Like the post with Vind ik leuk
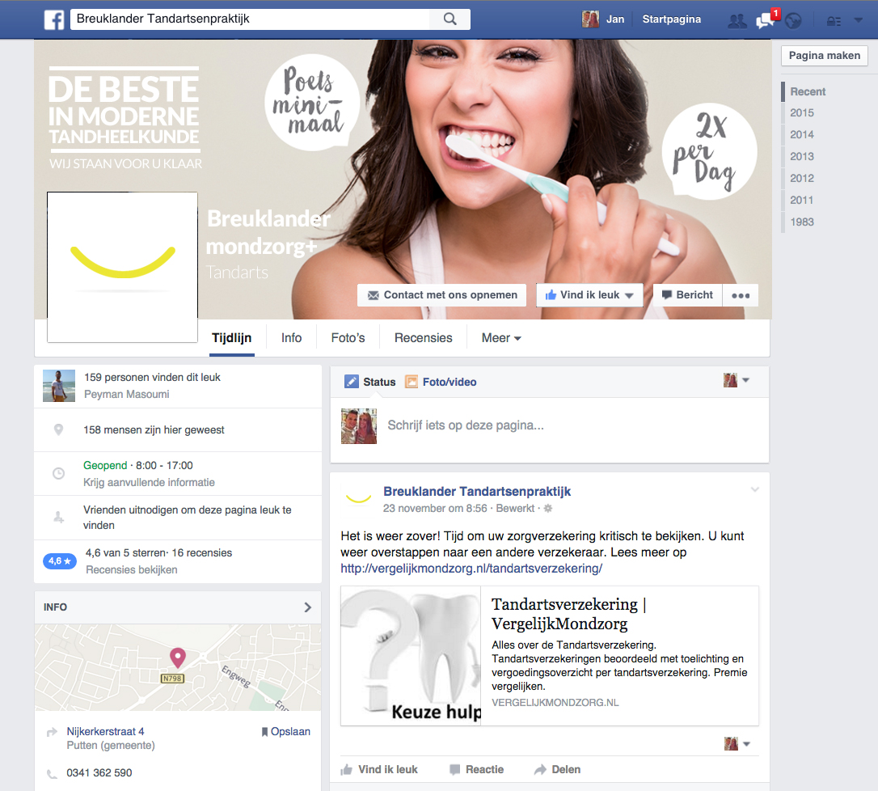This screenshot has height=791, width=878. (x=379, y=770)
